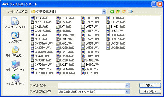Select file name L-517.JWK
The image size is (164, 97).
point(92,31)
